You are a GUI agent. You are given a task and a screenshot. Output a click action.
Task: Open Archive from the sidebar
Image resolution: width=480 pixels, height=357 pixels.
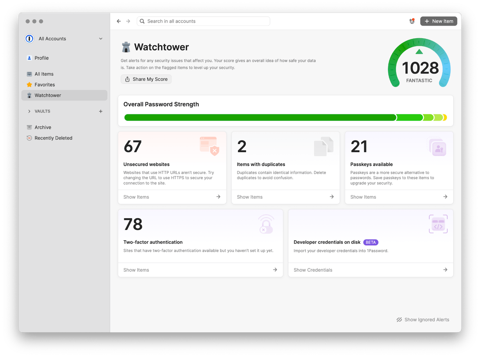coord(43,127)
